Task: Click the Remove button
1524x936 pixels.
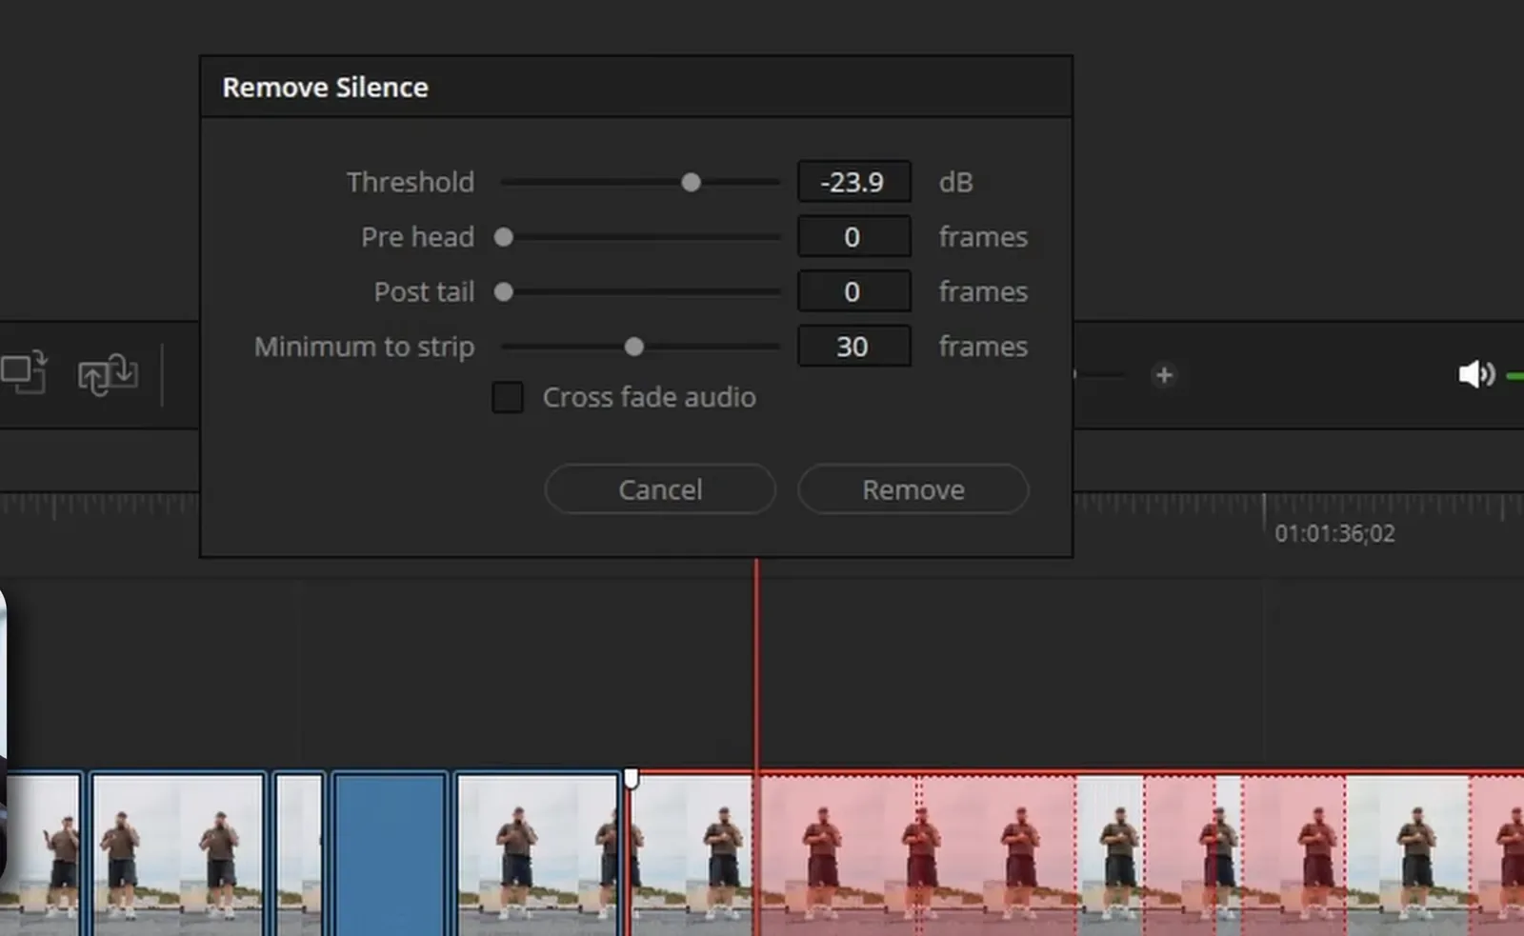Action: pos(912,489)
